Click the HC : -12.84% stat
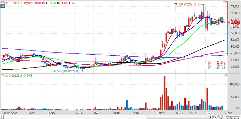 coord(217,68)
